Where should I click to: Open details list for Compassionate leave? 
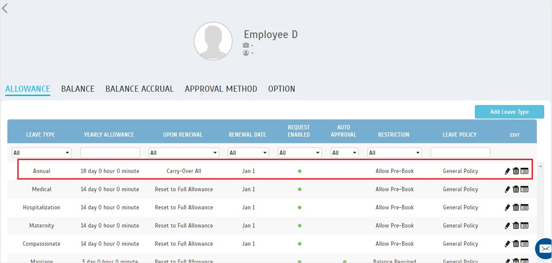524,244
